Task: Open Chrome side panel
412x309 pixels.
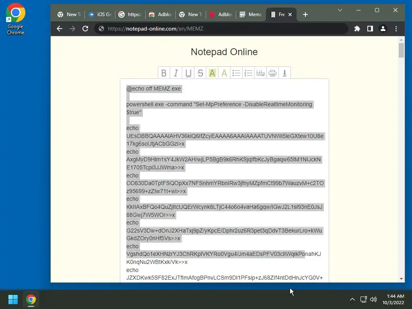Action: [x=370, y=29]
